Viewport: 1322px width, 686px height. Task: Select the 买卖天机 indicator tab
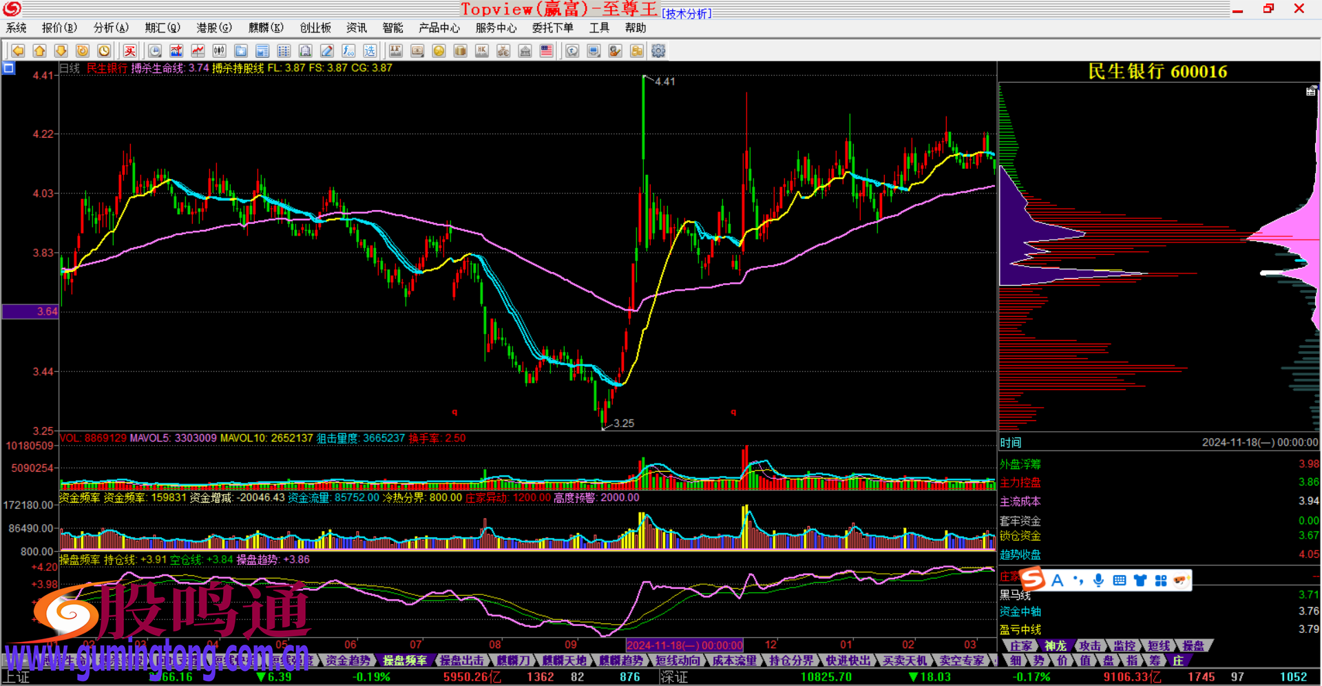(x=904, y=661)
